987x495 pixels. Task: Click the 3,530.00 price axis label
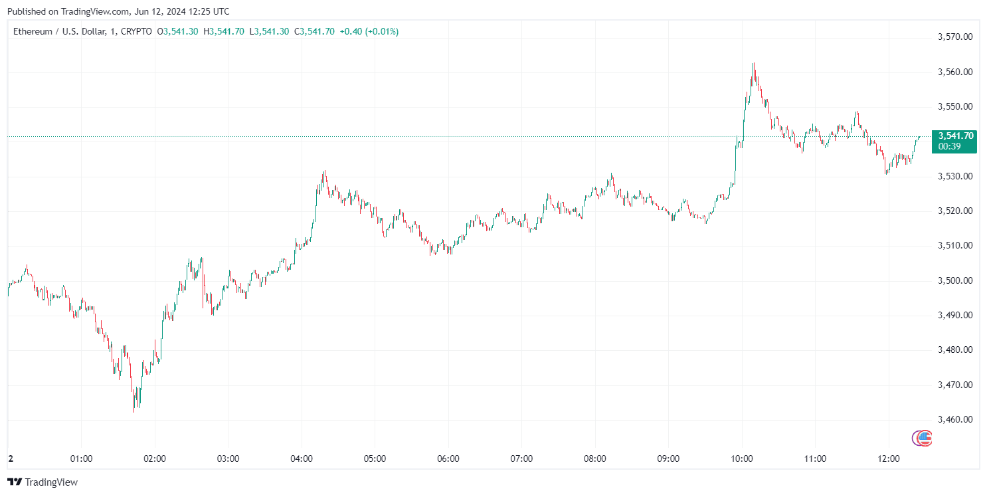pyautogui.click(x=955, y=176)
